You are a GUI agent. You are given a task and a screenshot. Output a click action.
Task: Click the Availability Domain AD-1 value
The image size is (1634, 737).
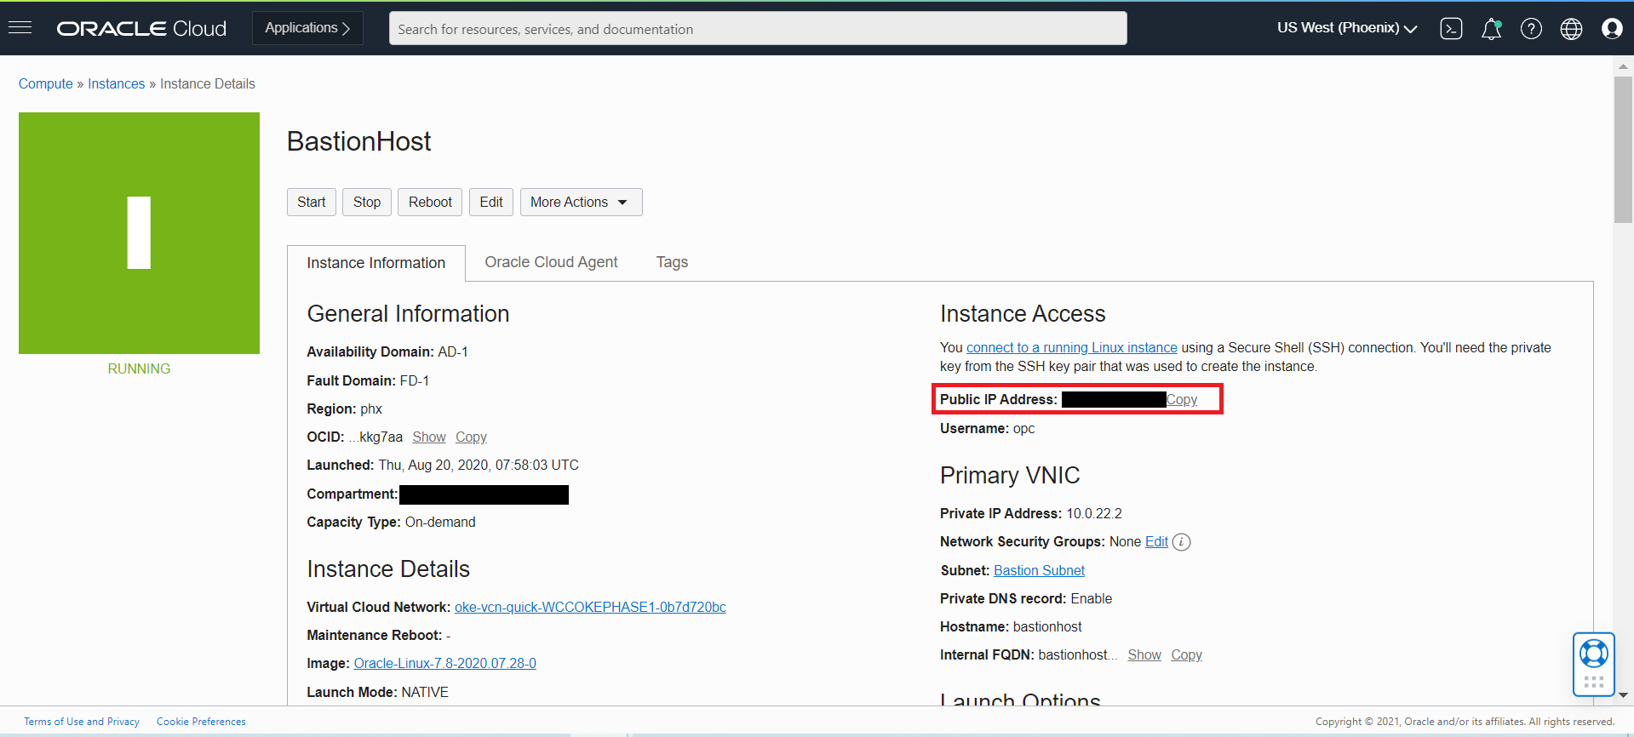453,351
